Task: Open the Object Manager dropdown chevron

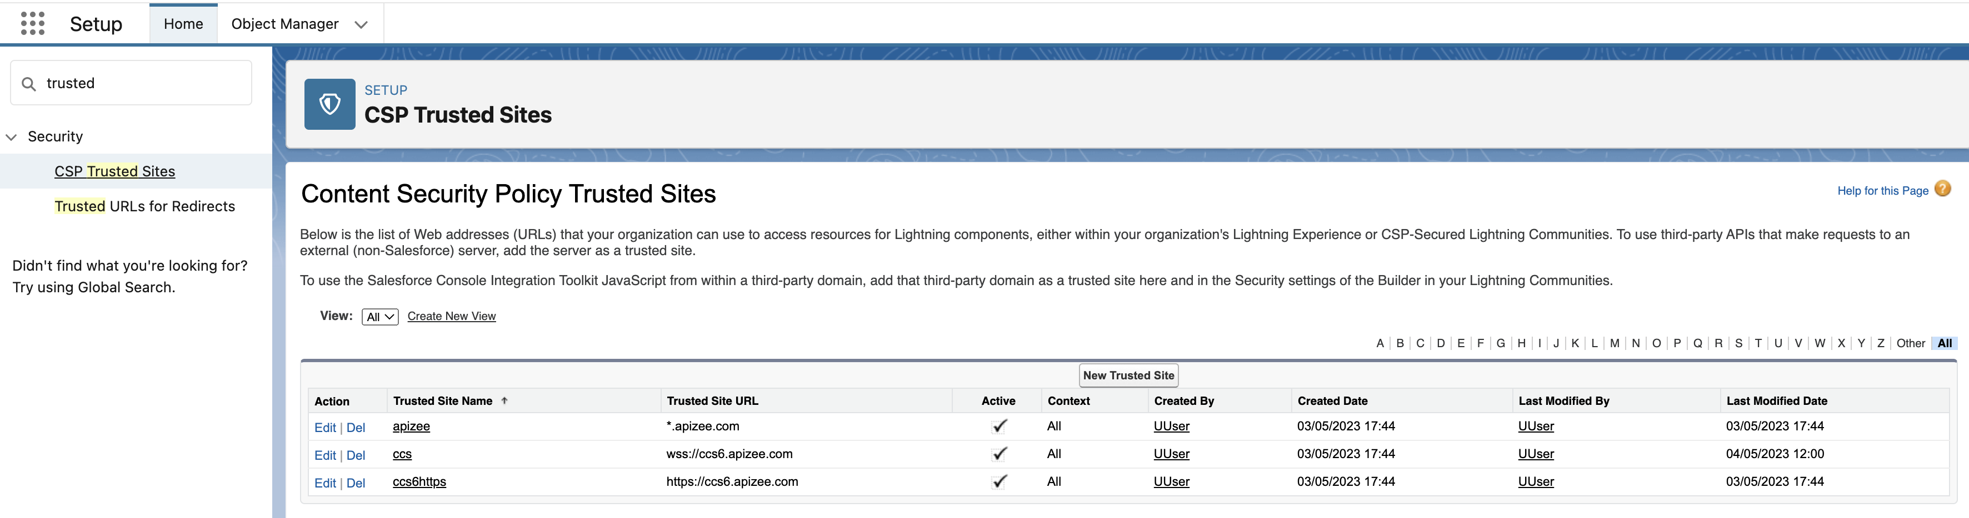Action: tap(362, 24)
